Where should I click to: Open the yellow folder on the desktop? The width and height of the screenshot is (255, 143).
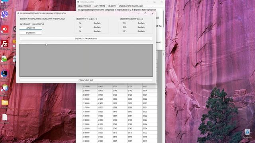[x=5, y=102]
